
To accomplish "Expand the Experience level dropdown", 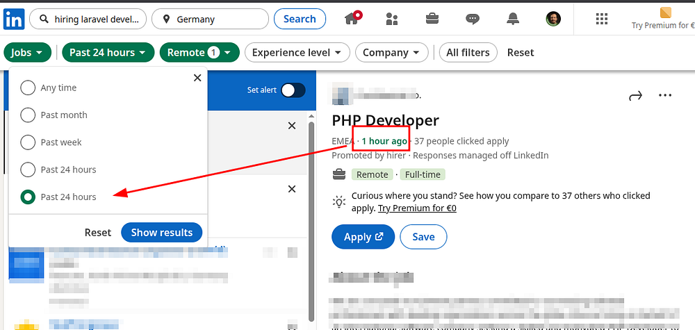I will tap(297, 52).
